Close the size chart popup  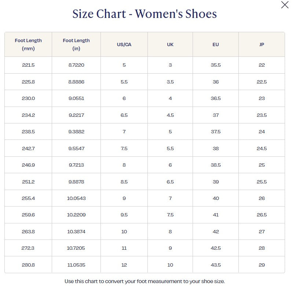pyautogui.click(x=285, y=5)
